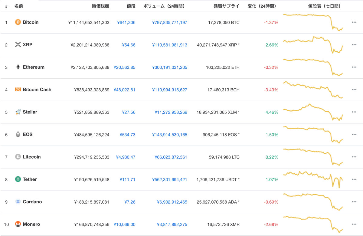
Task: Open Stellar seven-day price chart
Action: (x=313, y=112)
